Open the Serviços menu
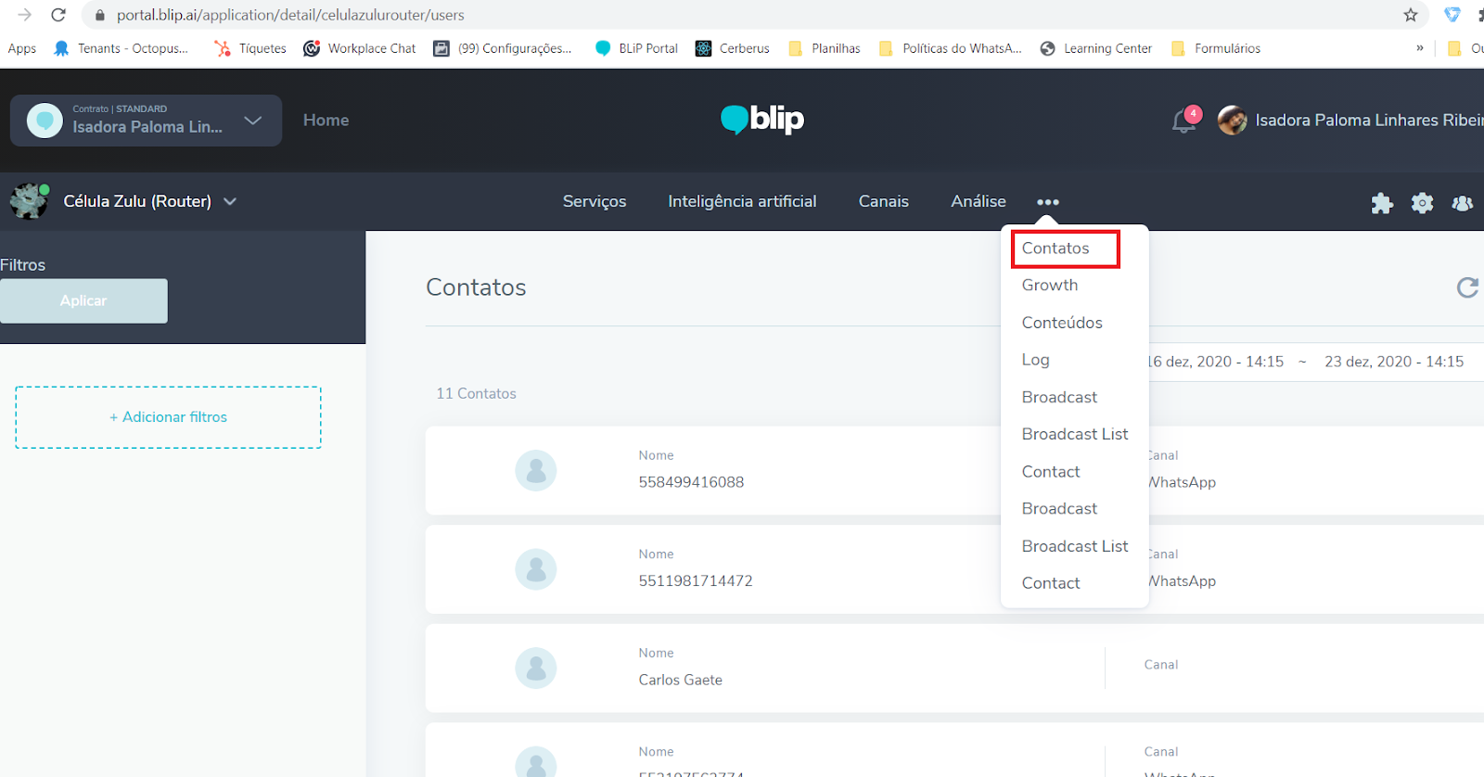 595,201
